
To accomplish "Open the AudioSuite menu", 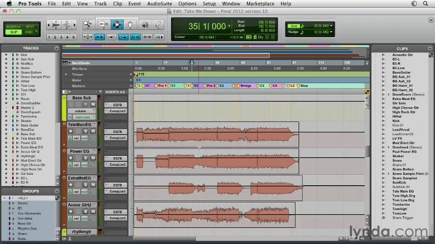I will pos(159,4).
